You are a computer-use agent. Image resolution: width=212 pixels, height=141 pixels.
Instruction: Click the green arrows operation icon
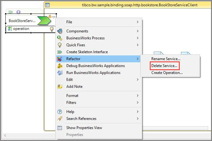coord(10,29)
